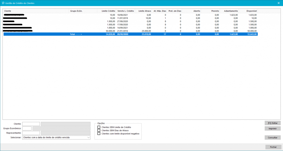Toggle Clientes SEM Dias de Atraso checkbox

[x=99, y=131]
